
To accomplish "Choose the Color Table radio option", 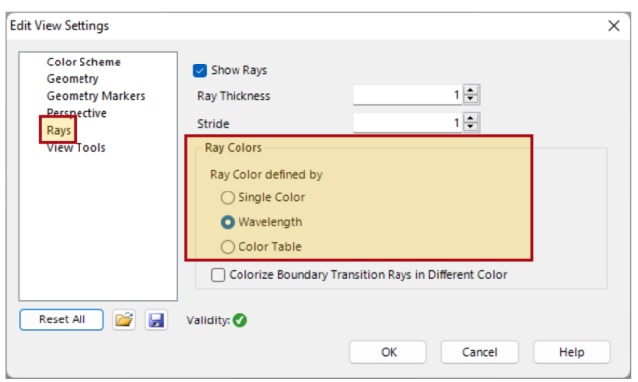I will click(227, 247).
